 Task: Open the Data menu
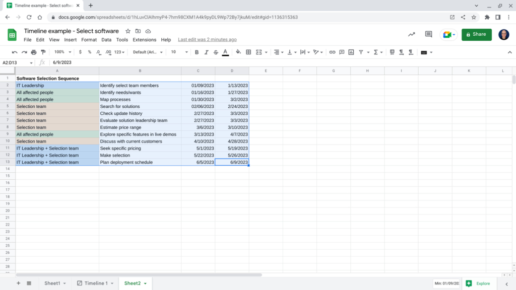106,39
